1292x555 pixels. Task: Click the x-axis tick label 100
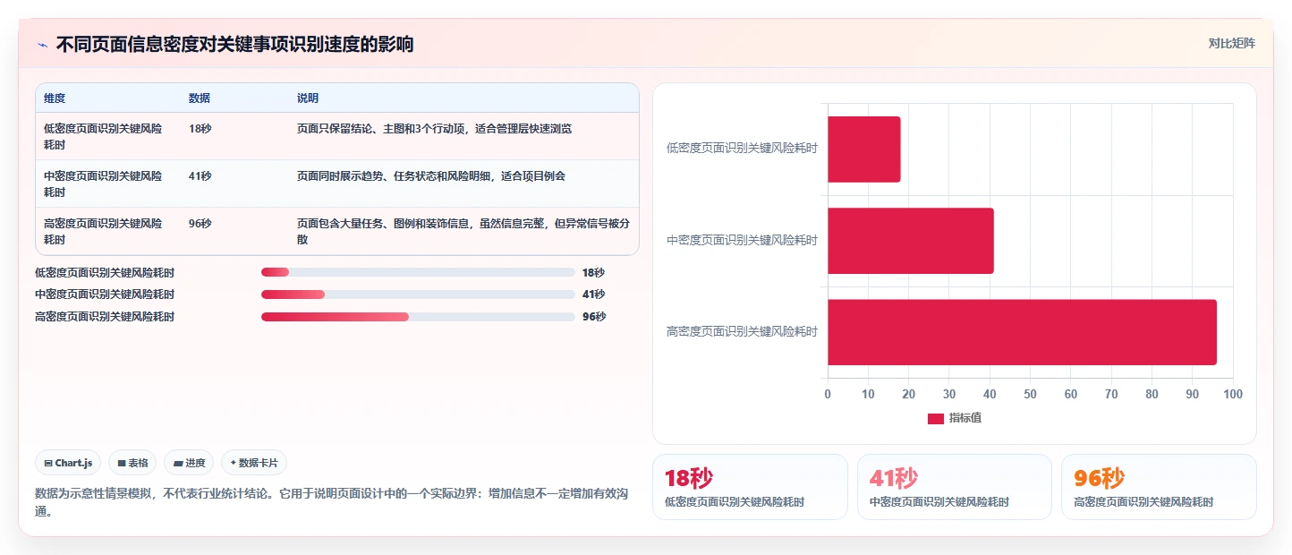click(x=1233, y=395)
